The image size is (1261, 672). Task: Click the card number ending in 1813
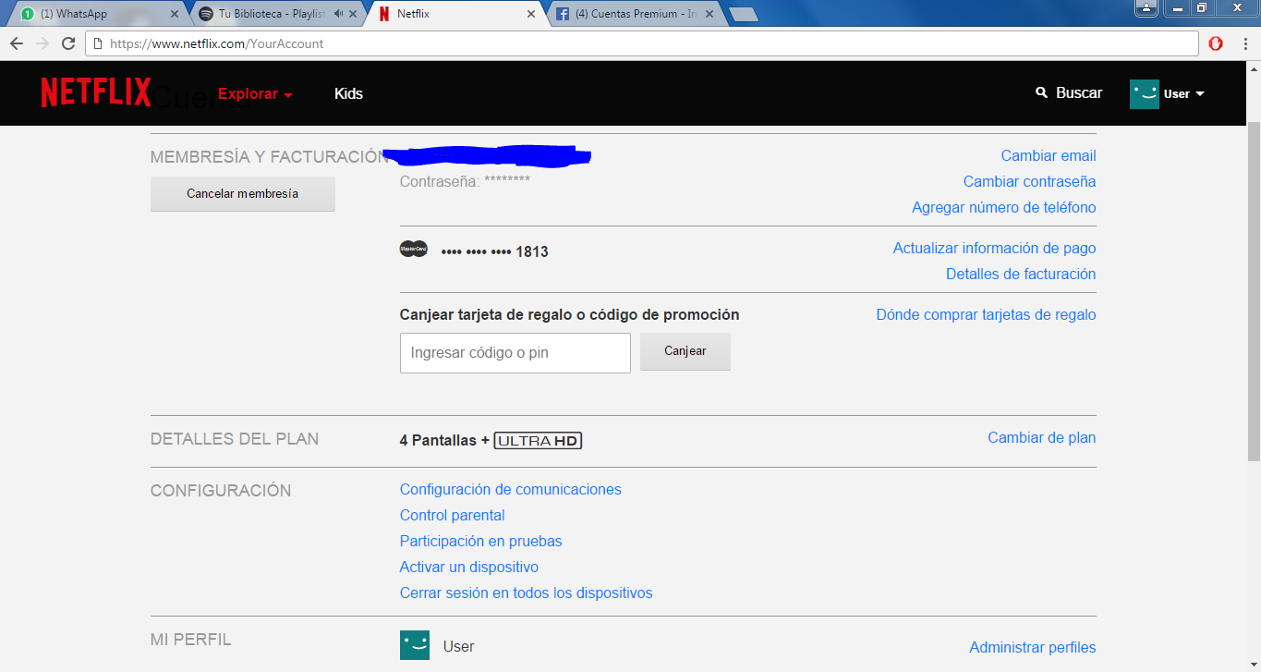pyautogui.click(x=495, y=251)
